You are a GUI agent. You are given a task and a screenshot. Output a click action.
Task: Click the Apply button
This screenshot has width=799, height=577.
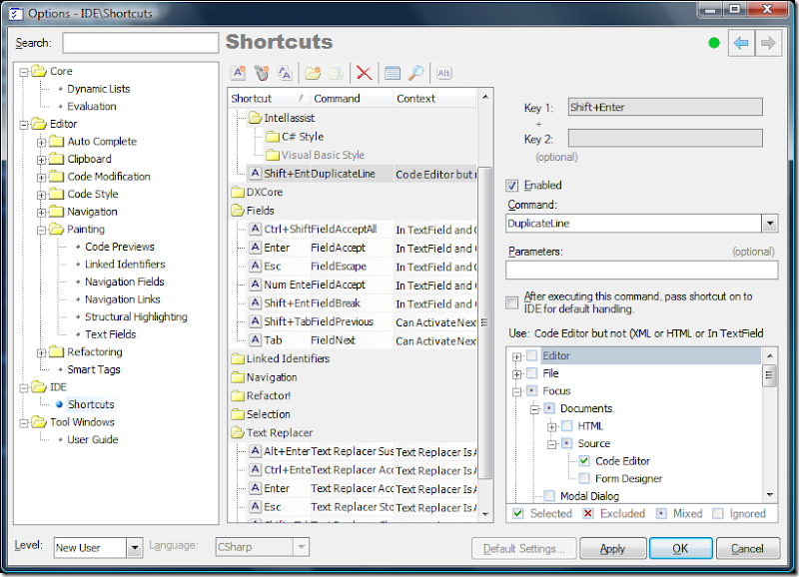click(x=612, y=548)
